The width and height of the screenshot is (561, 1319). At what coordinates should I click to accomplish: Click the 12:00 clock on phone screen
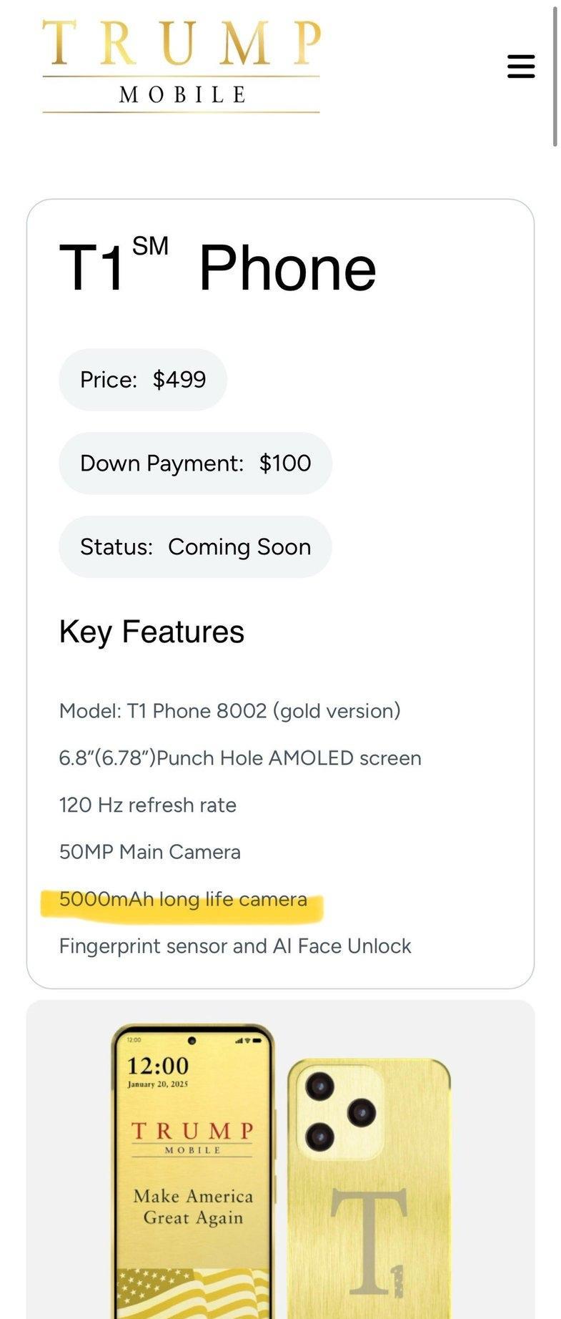[x=158, y=1067]
